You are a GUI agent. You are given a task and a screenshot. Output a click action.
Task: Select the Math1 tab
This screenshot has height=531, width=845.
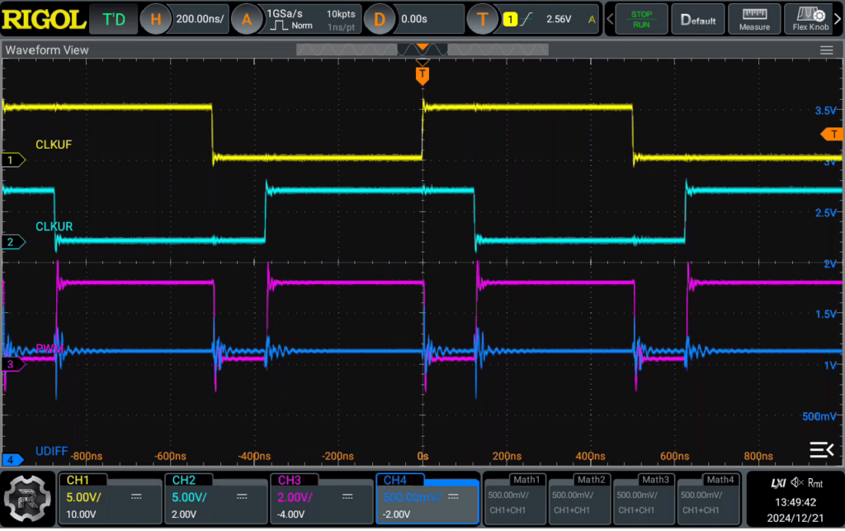(516, 498)
